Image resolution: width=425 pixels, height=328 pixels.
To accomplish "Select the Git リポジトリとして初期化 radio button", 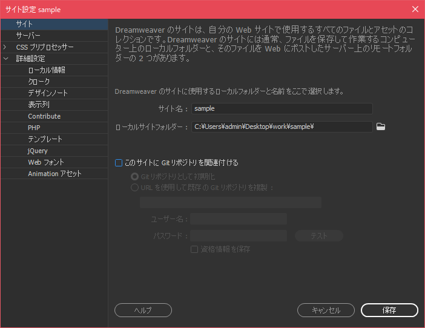I will pyautogui.click(x=135, y=177).
